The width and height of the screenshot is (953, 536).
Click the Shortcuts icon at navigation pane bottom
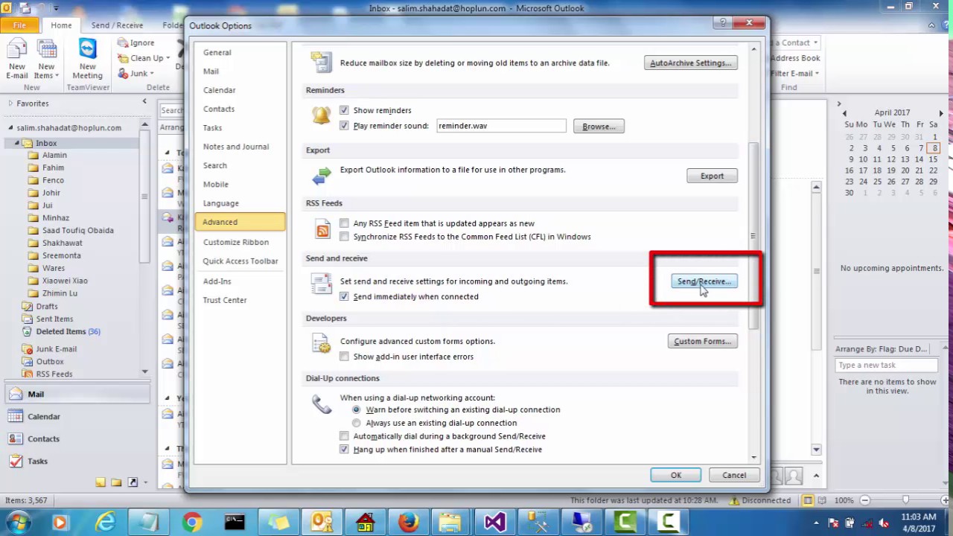133,482
